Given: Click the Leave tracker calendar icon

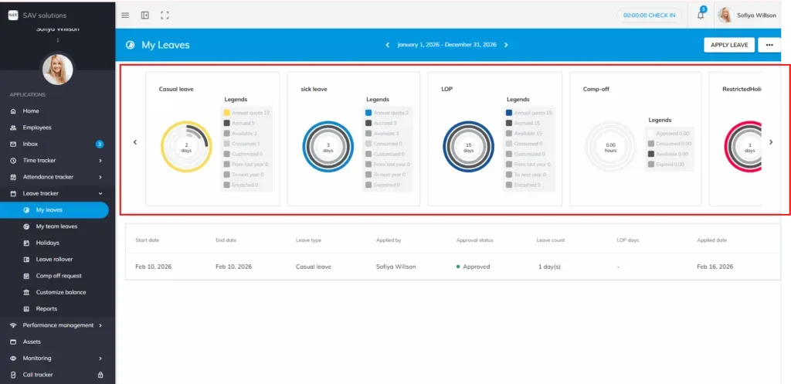Looking at the screenshot, I should (x=14, y=193).
